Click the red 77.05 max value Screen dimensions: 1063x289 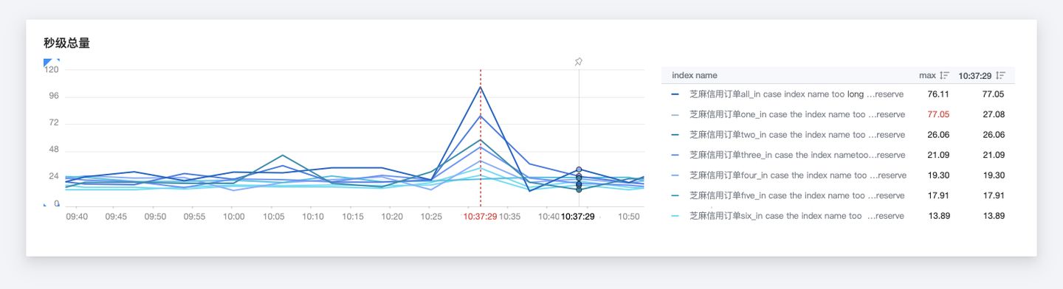[938, 114]
